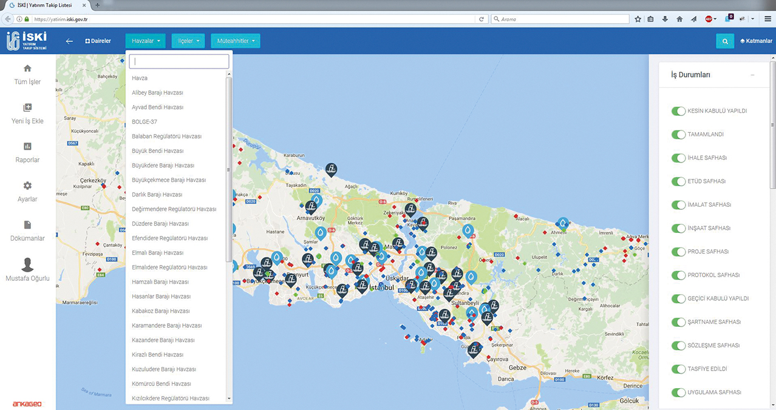Open the Dökümanlar file icon
The image size is (776, 410).
[27, 225]
